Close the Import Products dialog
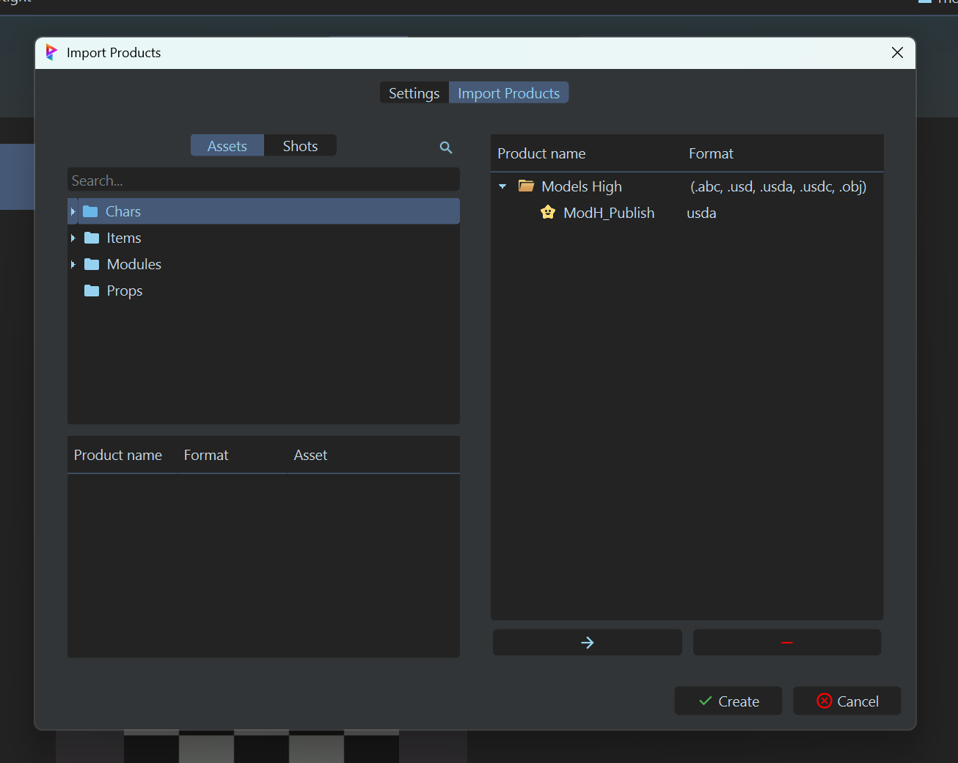The height and width of the screenshot is (763, 958). [897, 53]
